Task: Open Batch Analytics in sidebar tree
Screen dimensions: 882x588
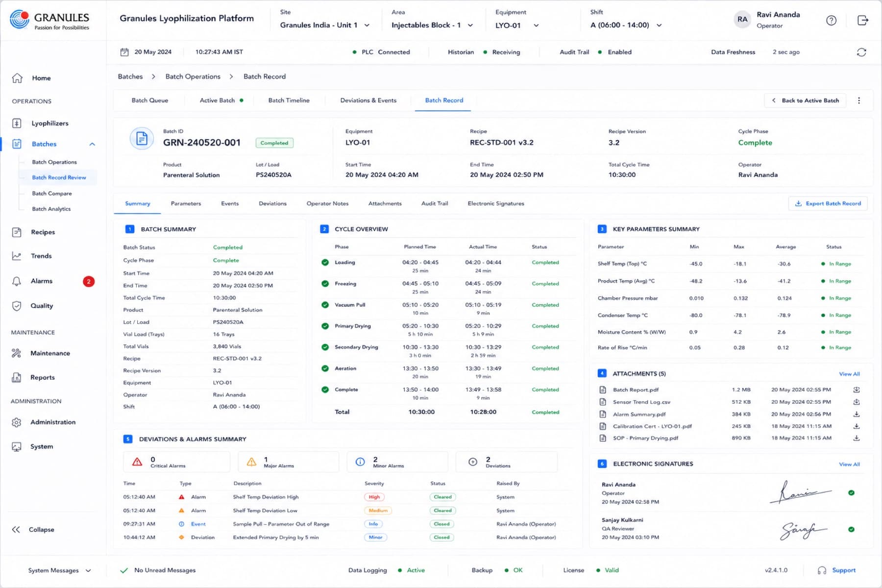Action: pos(51,209)
